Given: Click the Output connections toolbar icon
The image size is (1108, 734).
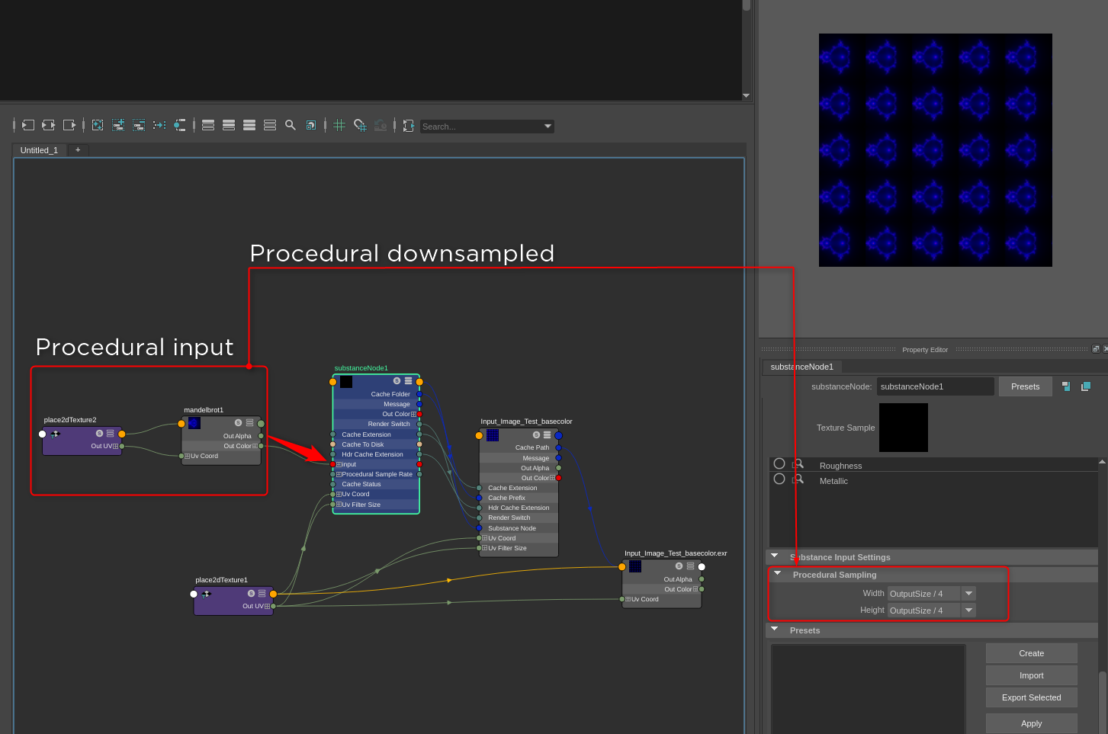Looking at the screenshot, I should (x=69, y=125).
